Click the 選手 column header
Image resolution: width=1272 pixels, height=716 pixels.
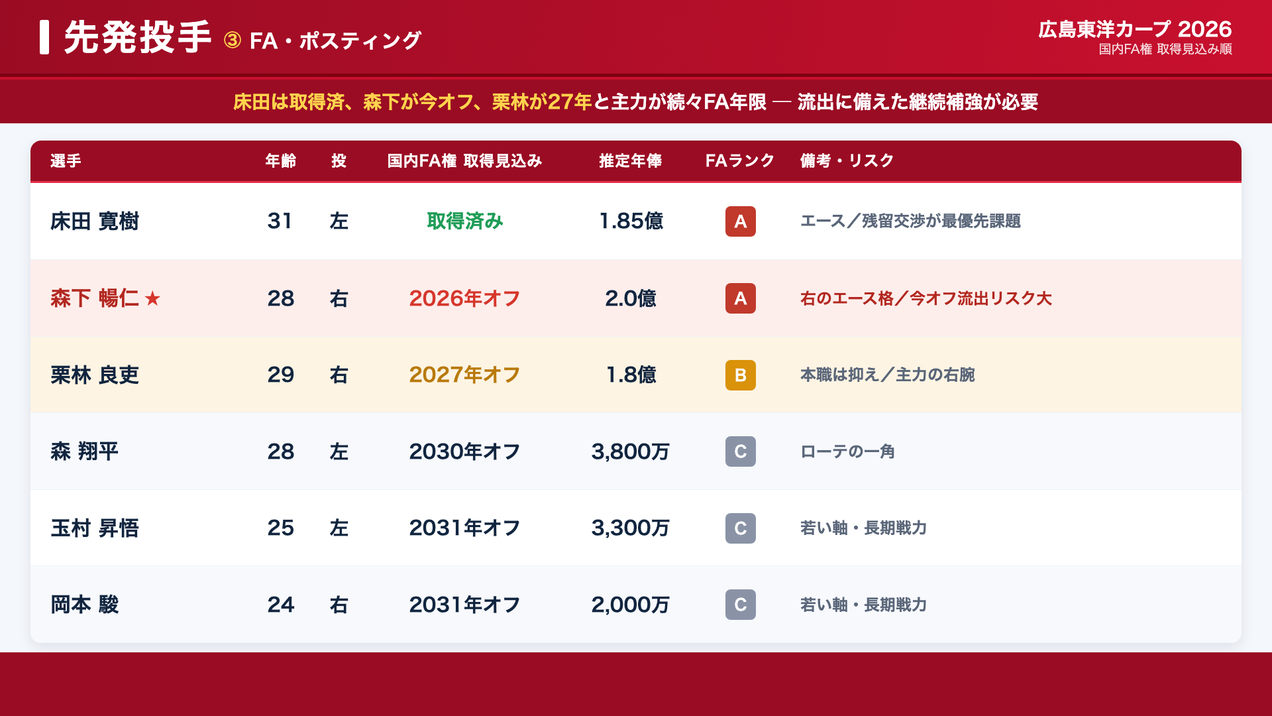[66, 161]
